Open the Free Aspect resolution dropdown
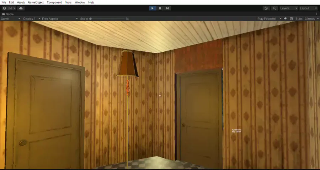 point(60,19)
